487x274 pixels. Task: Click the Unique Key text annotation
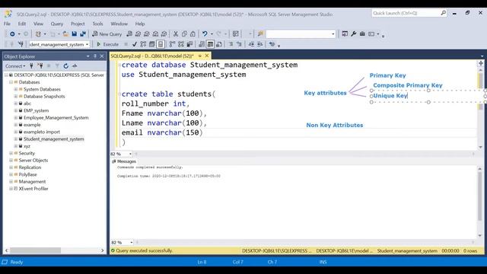click(390, 96)
